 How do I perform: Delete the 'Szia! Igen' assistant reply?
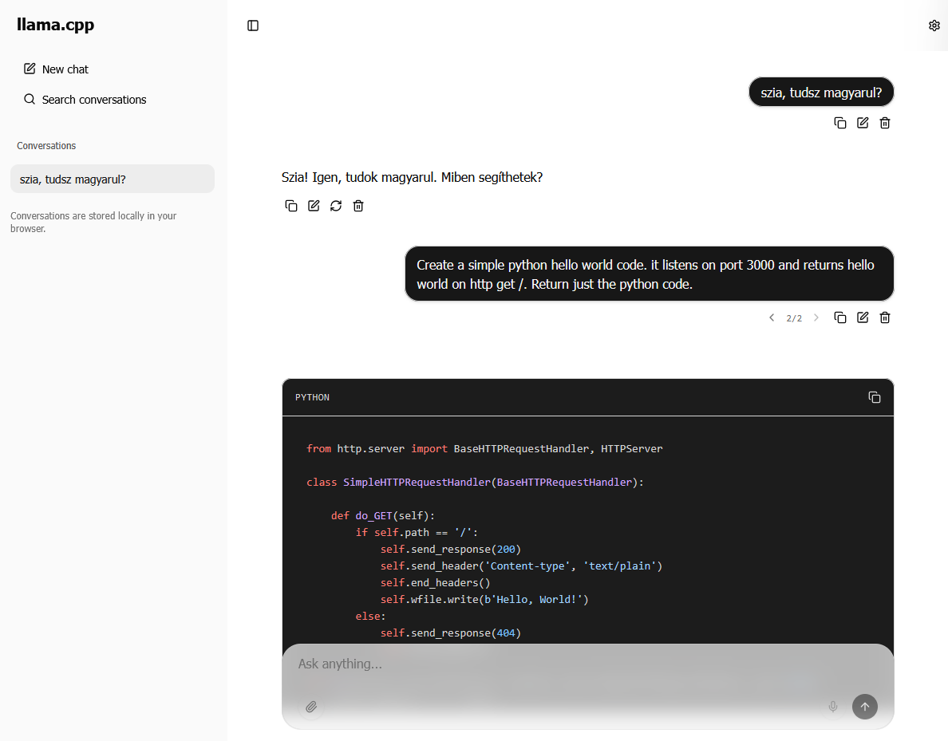pyautogui.click(x=358, y=206)
